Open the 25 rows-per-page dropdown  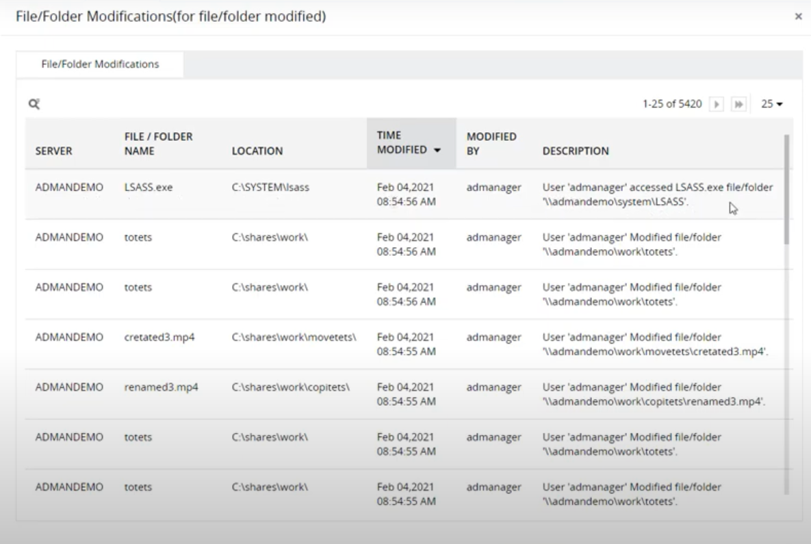771,104
